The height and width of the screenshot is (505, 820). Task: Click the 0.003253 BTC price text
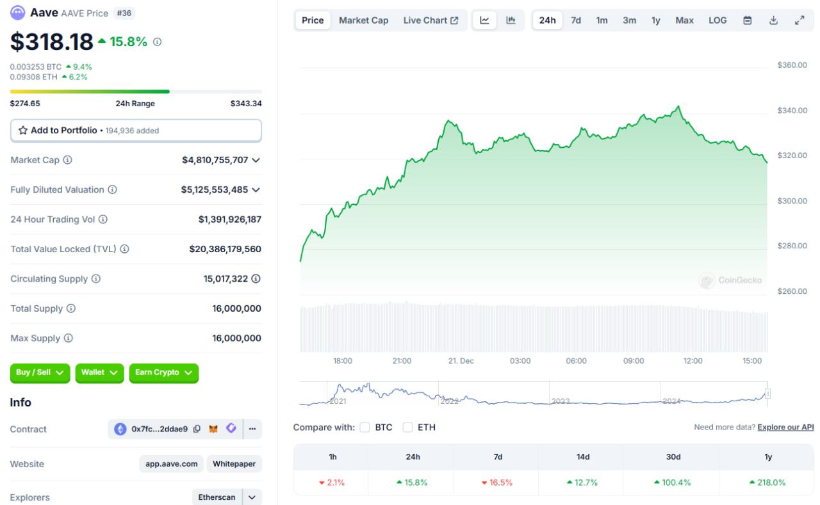pyautogui.click(x=36, y=67)
